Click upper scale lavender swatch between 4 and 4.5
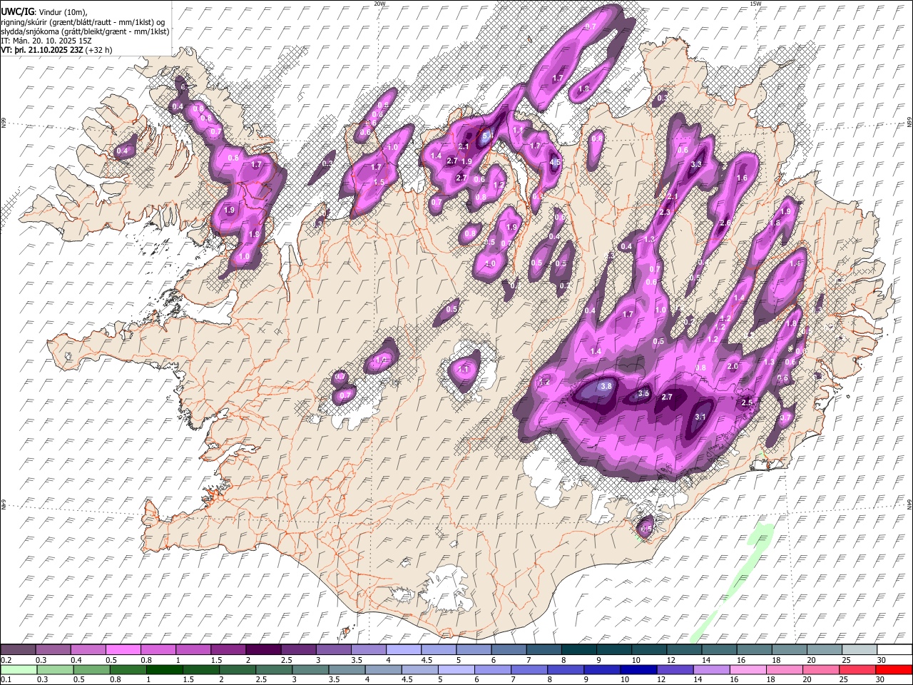The width and height of the screenshot is (913, 685). click(x=404, y=650)
